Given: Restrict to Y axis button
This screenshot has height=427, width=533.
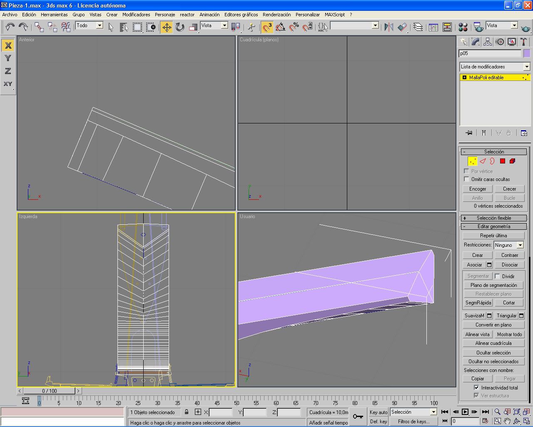Looking at the screenshot, I should (8, 58).
